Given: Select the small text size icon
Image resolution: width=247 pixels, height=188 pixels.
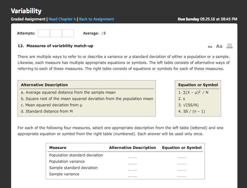Looking at the screenshot, I should pos(210,46).
